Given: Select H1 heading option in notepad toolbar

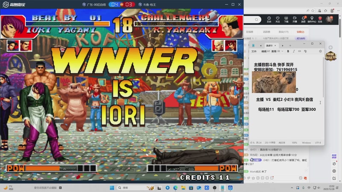Looking at the screenshot, I should pyautogui.click(x=269, y=51).
